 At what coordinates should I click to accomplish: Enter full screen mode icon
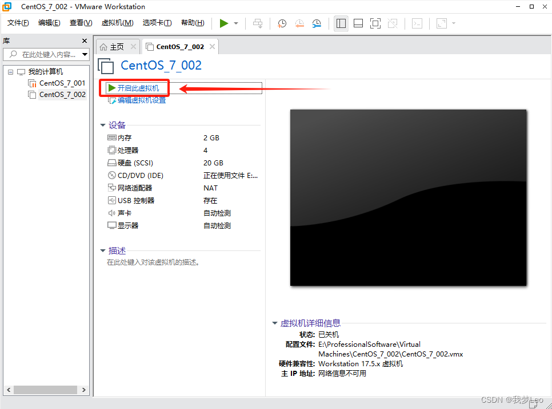[x=375, y=23]
